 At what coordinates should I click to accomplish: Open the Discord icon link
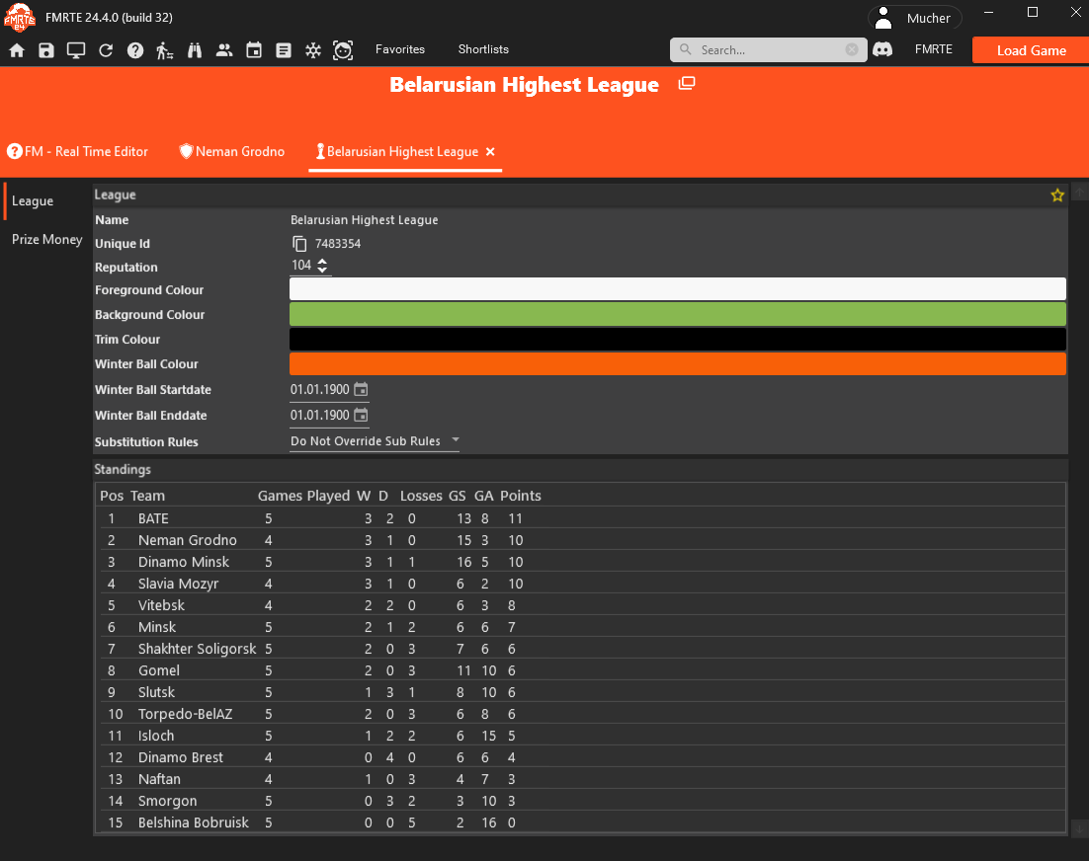(x=882, y=49)
